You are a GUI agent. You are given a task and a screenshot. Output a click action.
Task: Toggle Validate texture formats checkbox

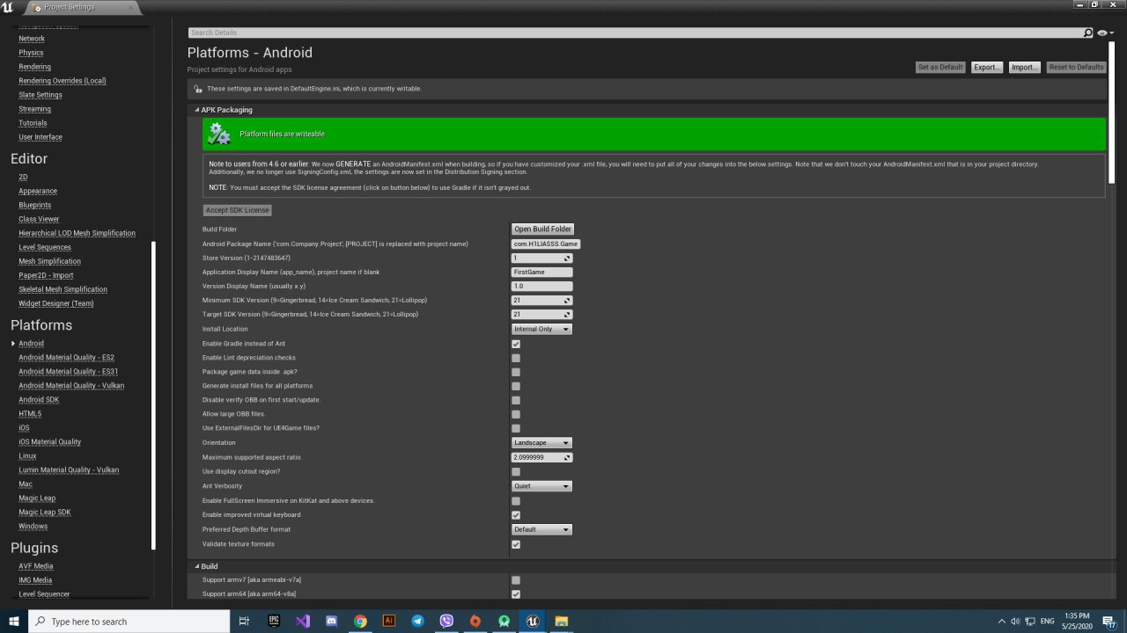pos(516,544)
